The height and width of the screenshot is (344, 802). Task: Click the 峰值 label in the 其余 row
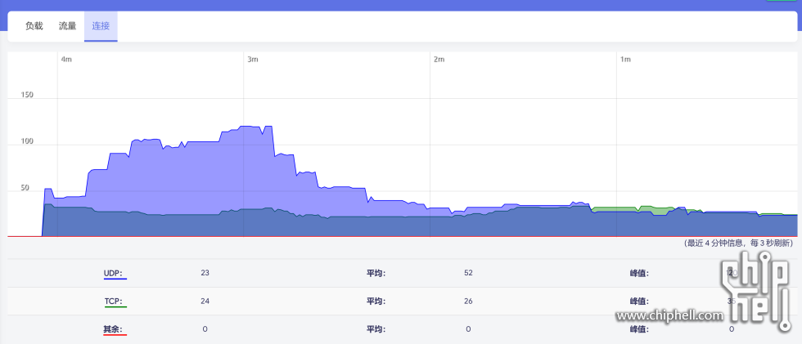pos(639,329)
